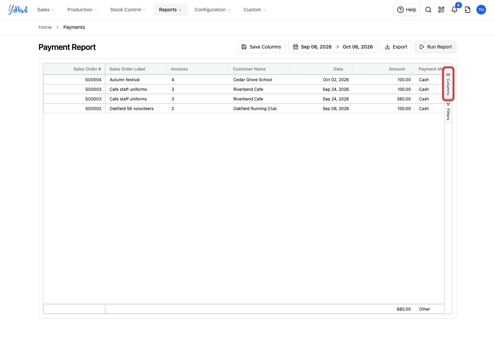Expand the Custom menu
Screen dimensions: 495x344
click(x=255, y=10)
